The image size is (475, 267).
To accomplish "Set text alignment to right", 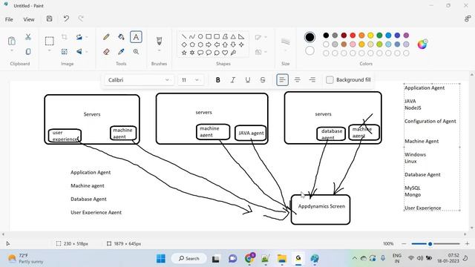I will point(312,80).
